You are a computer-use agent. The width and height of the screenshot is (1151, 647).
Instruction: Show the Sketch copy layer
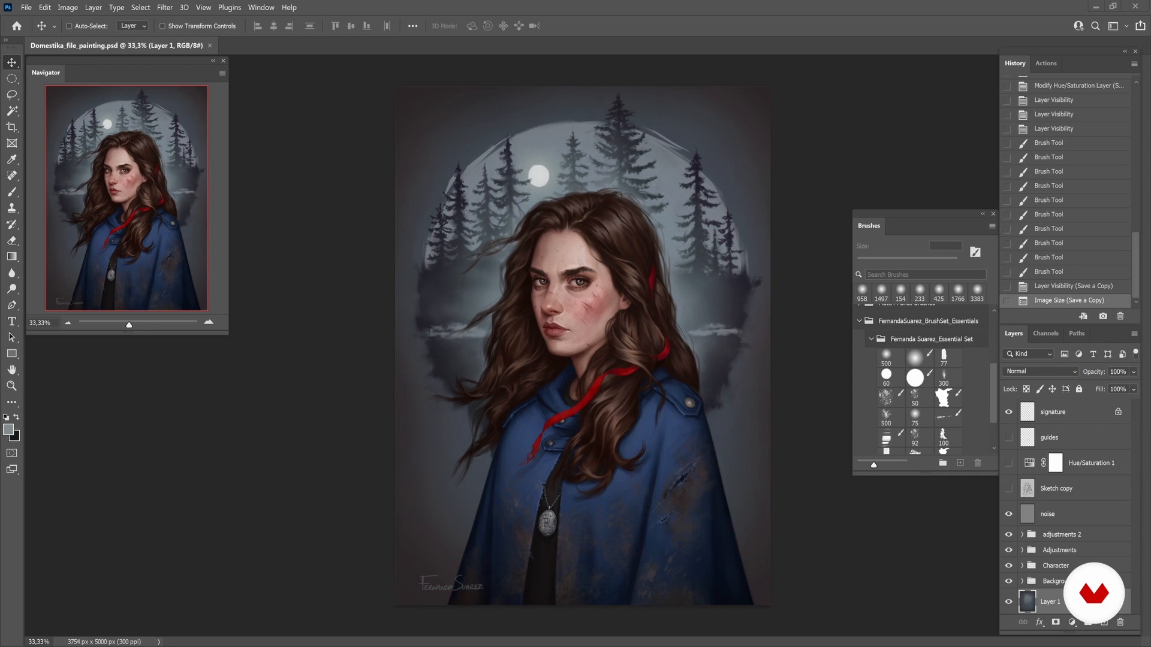pos(1009,488)
